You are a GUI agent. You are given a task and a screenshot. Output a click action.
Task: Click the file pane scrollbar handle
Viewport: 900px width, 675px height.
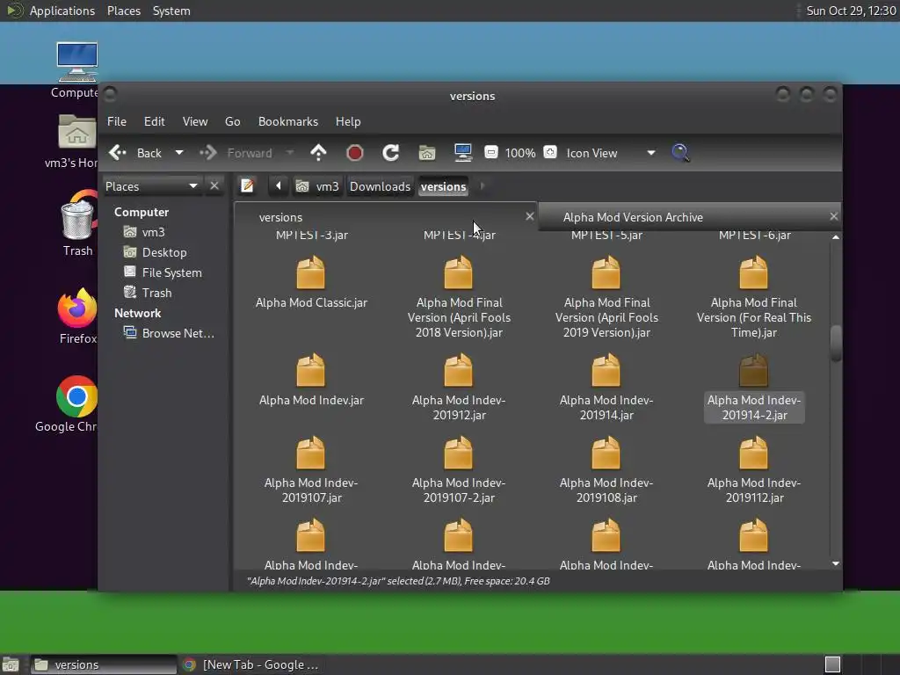click(836, 344)
